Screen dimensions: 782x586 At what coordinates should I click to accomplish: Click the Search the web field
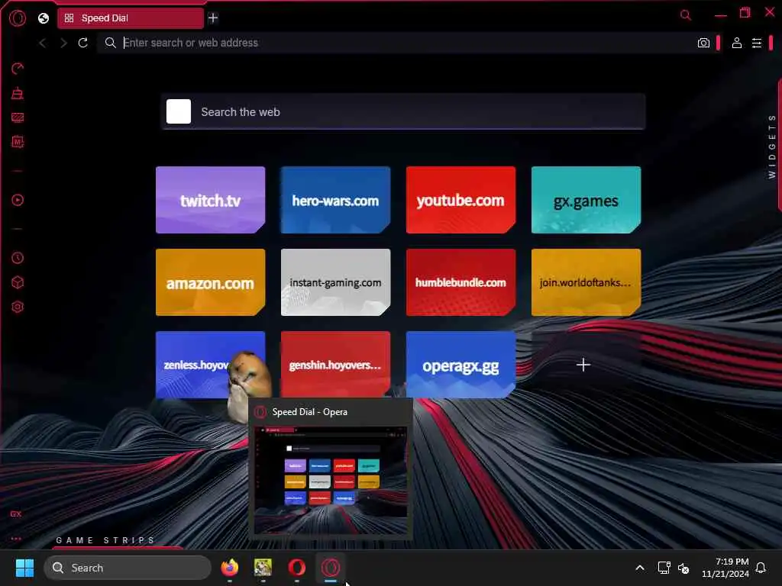403,111
